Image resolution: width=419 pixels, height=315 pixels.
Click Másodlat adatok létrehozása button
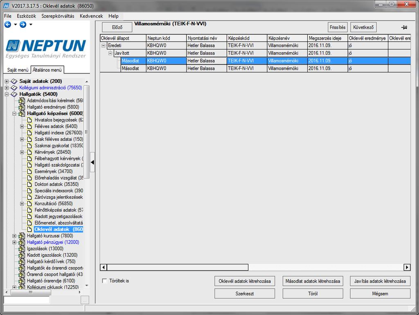pos(313,281)
